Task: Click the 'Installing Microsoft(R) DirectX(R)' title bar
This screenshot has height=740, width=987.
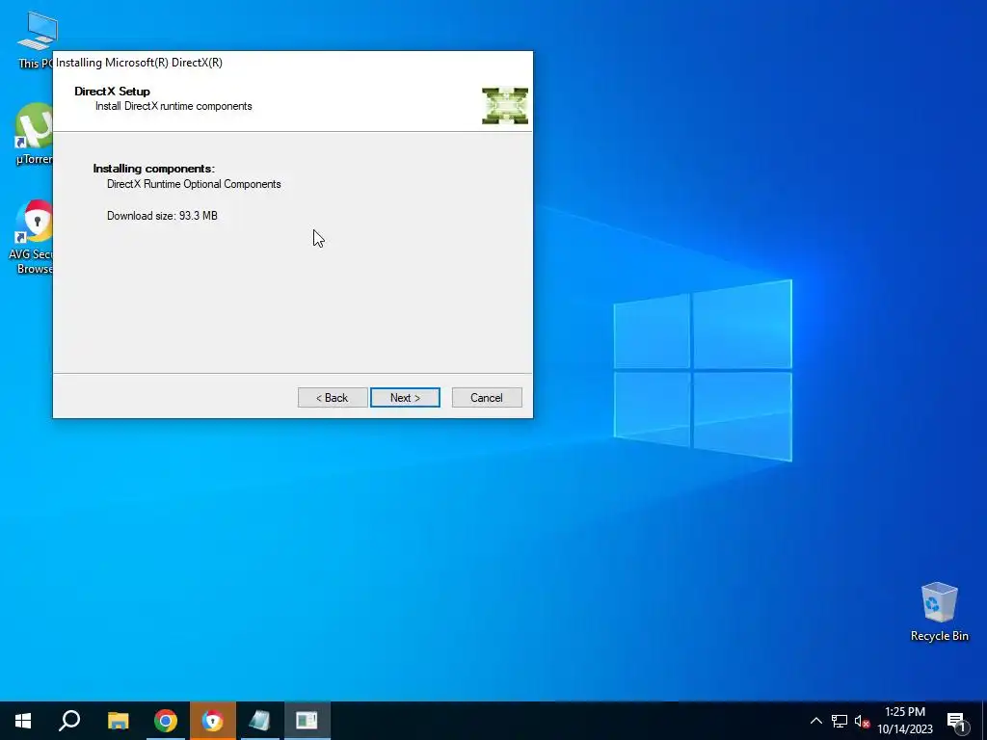Action: (293, 63)
